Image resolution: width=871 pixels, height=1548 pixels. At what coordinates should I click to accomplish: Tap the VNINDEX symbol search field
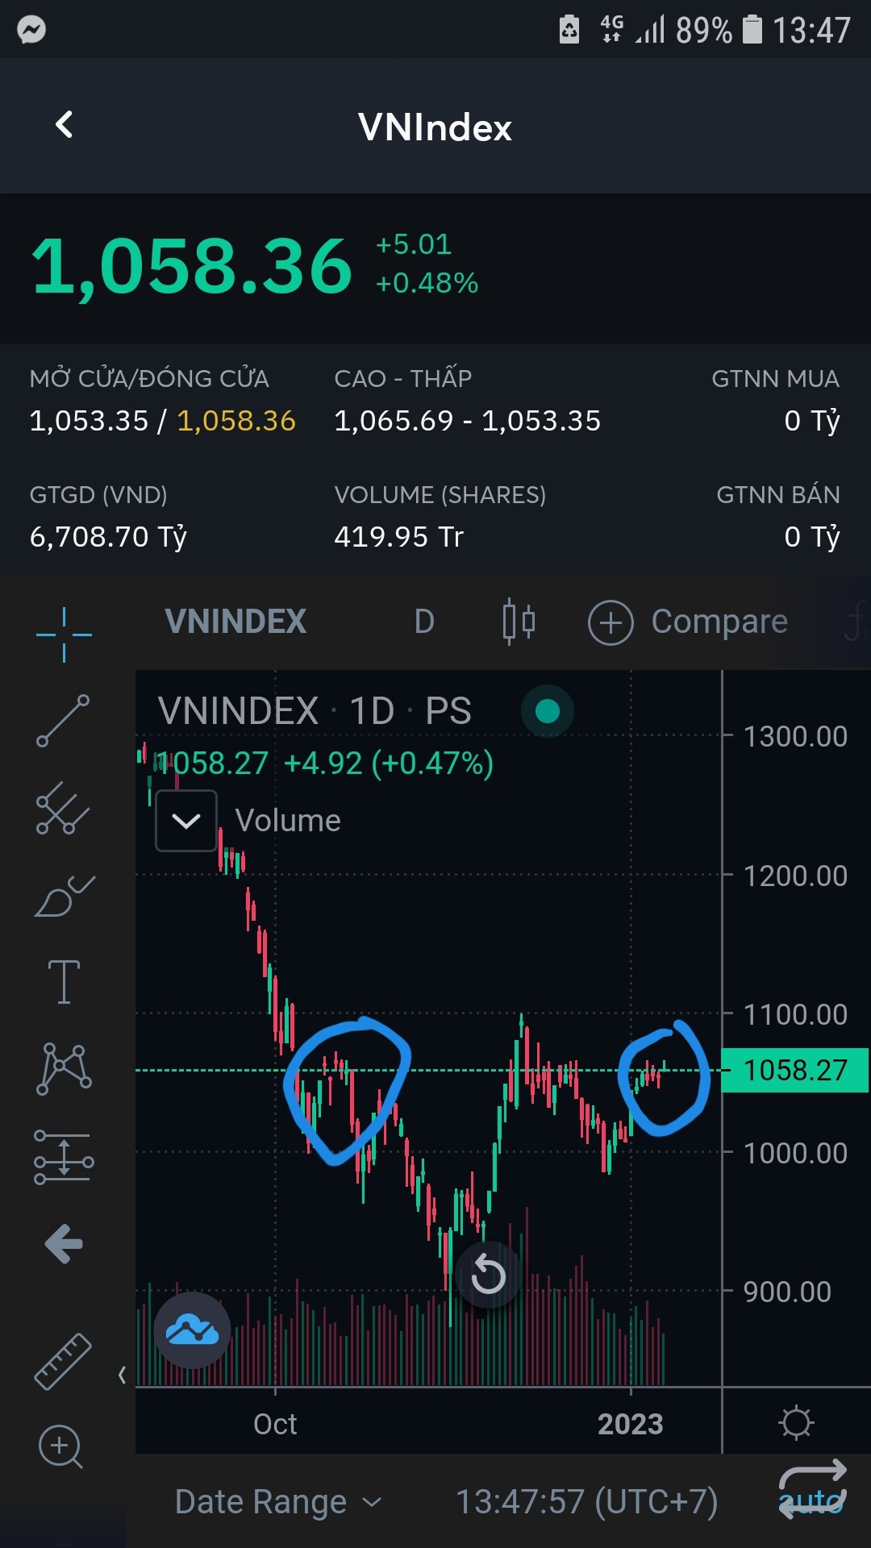click(x=235, y=622)
